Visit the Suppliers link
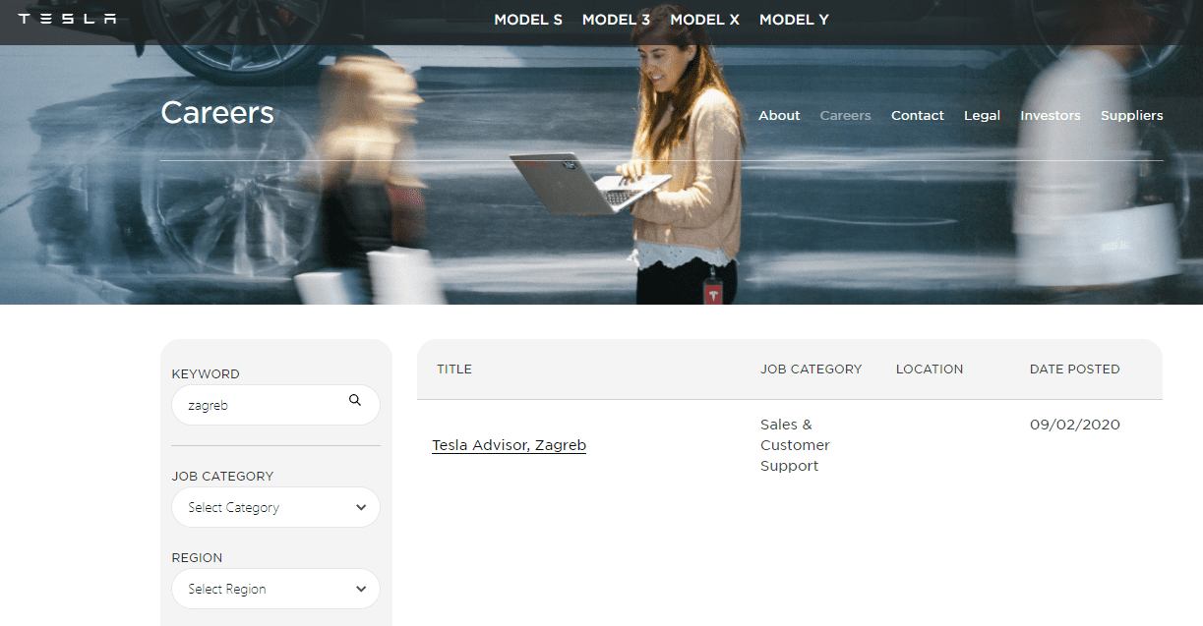Viewport: 1203px width, 626px height. [1131, 115]
